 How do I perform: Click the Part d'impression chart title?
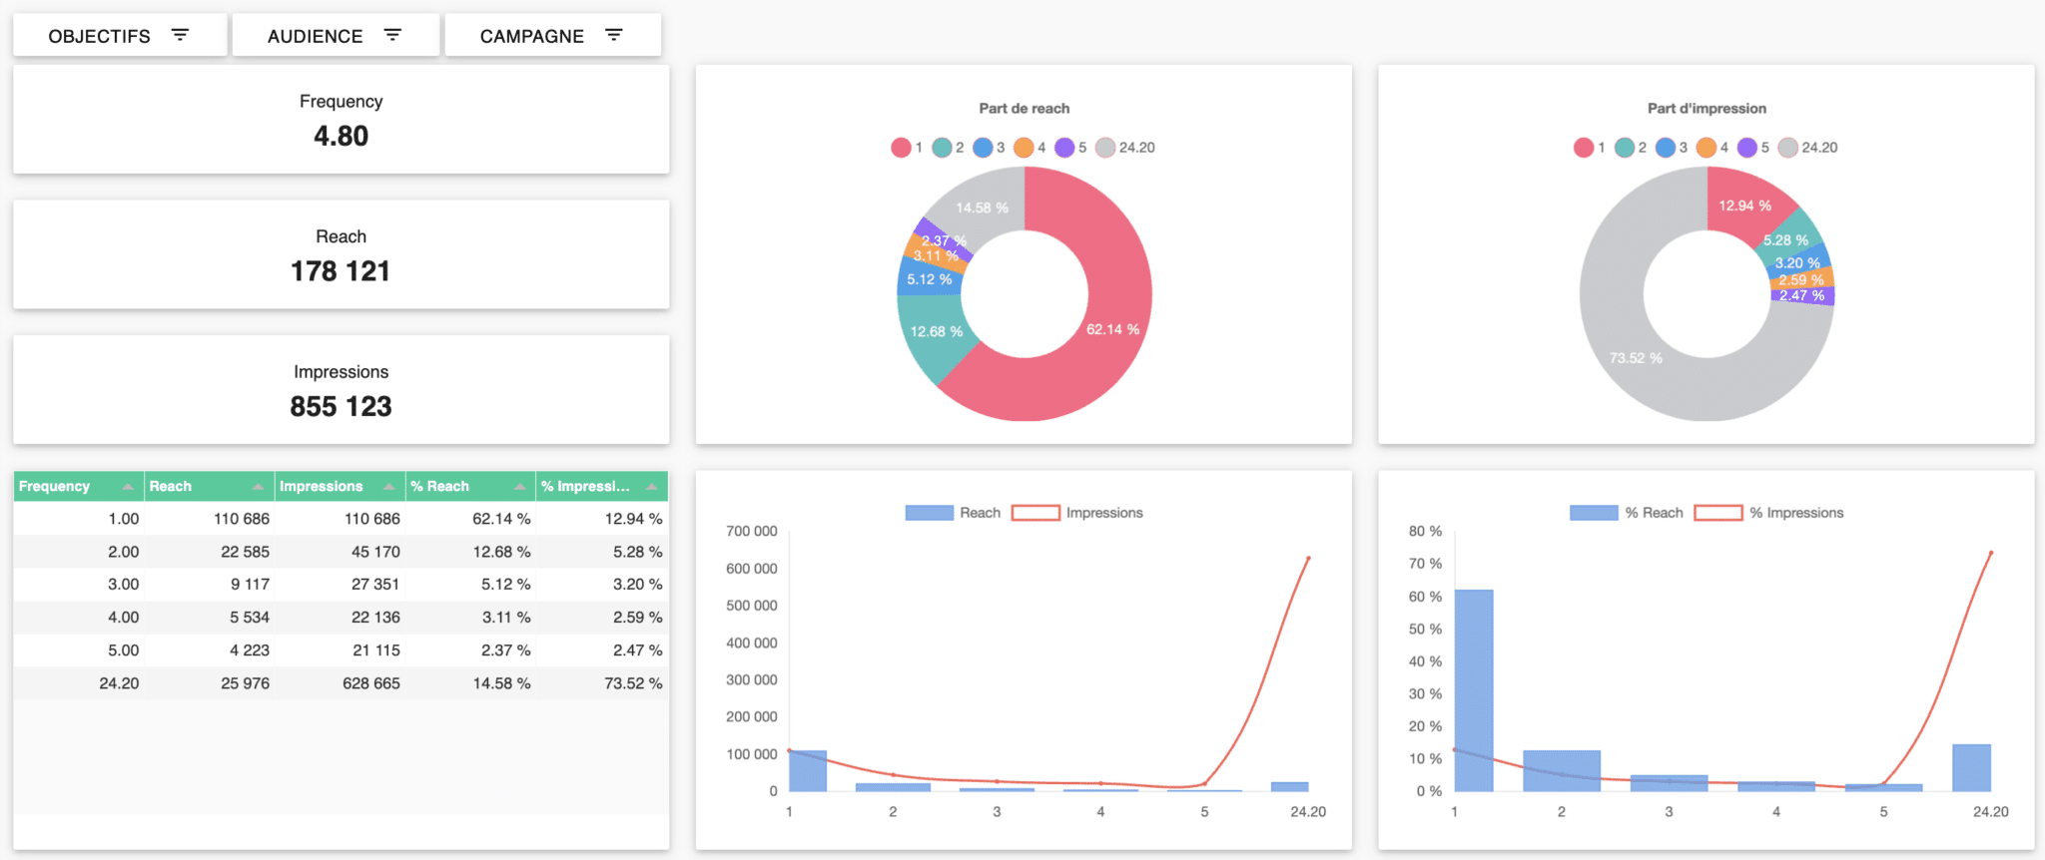point(1706,108)
